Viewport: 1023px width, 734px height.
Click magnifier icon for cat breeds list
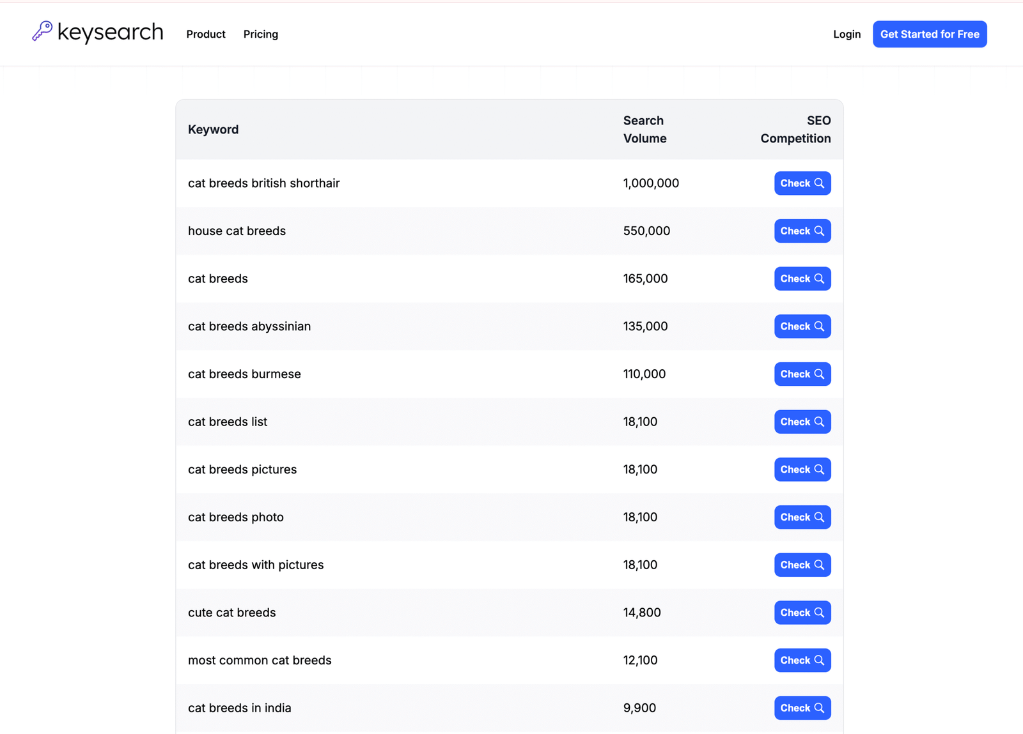tap(819, 422)
